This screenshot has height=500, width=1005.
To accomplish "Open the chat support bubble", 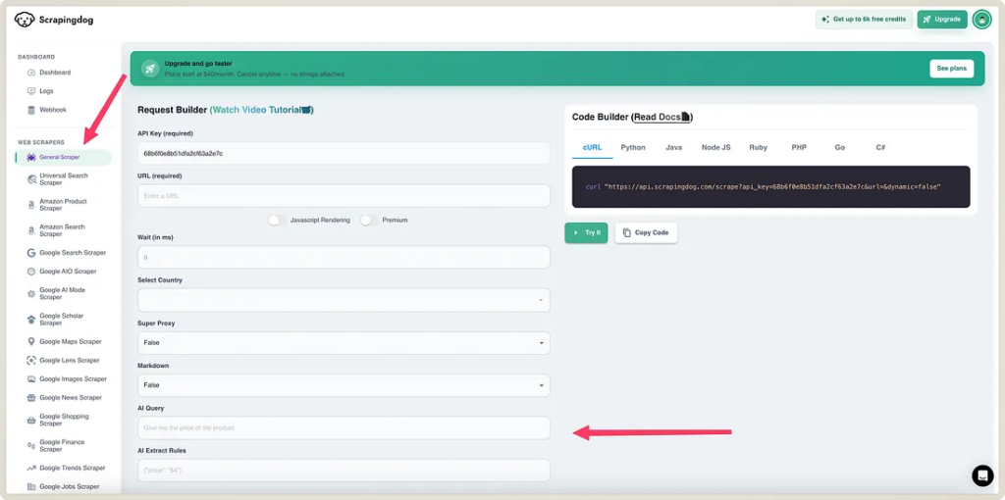I will tap(981, 475).
